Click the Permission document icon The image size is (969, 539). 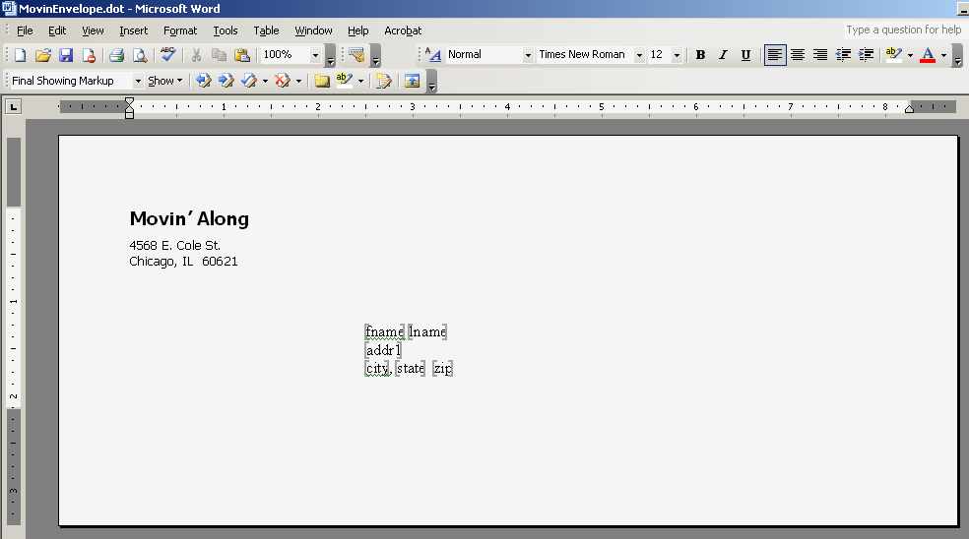(x=89, y=55)
